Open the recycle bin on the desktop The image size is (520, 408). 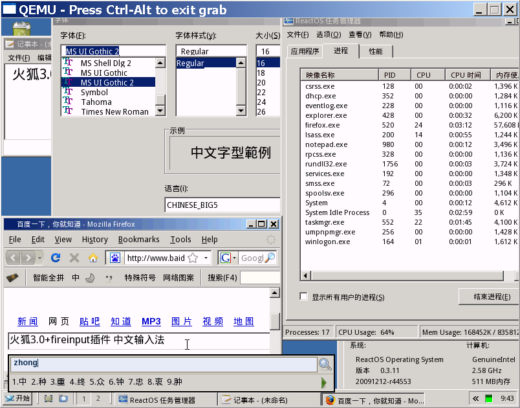tap(21, 28)
